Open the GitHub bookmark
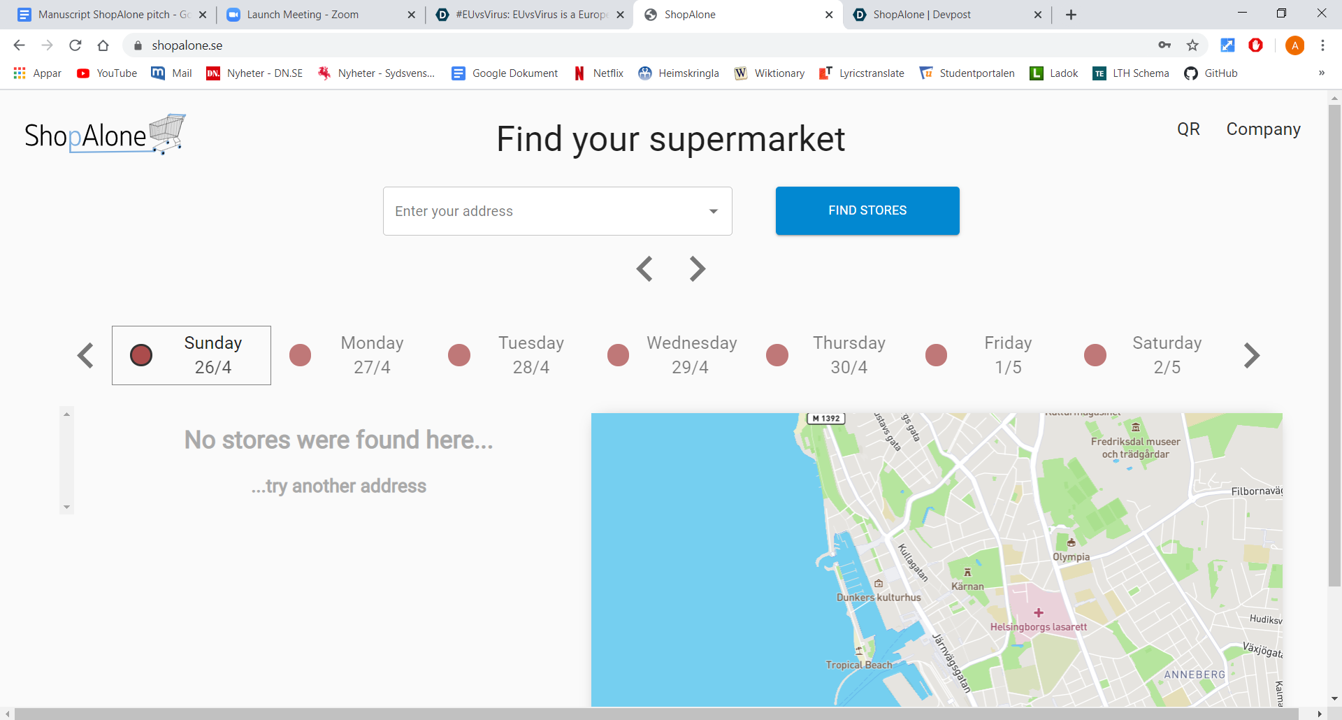 point(1211,73)
